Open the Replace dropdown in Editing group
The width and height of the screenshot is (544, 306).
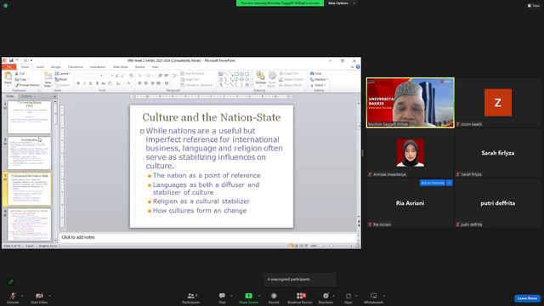point(320,79)
